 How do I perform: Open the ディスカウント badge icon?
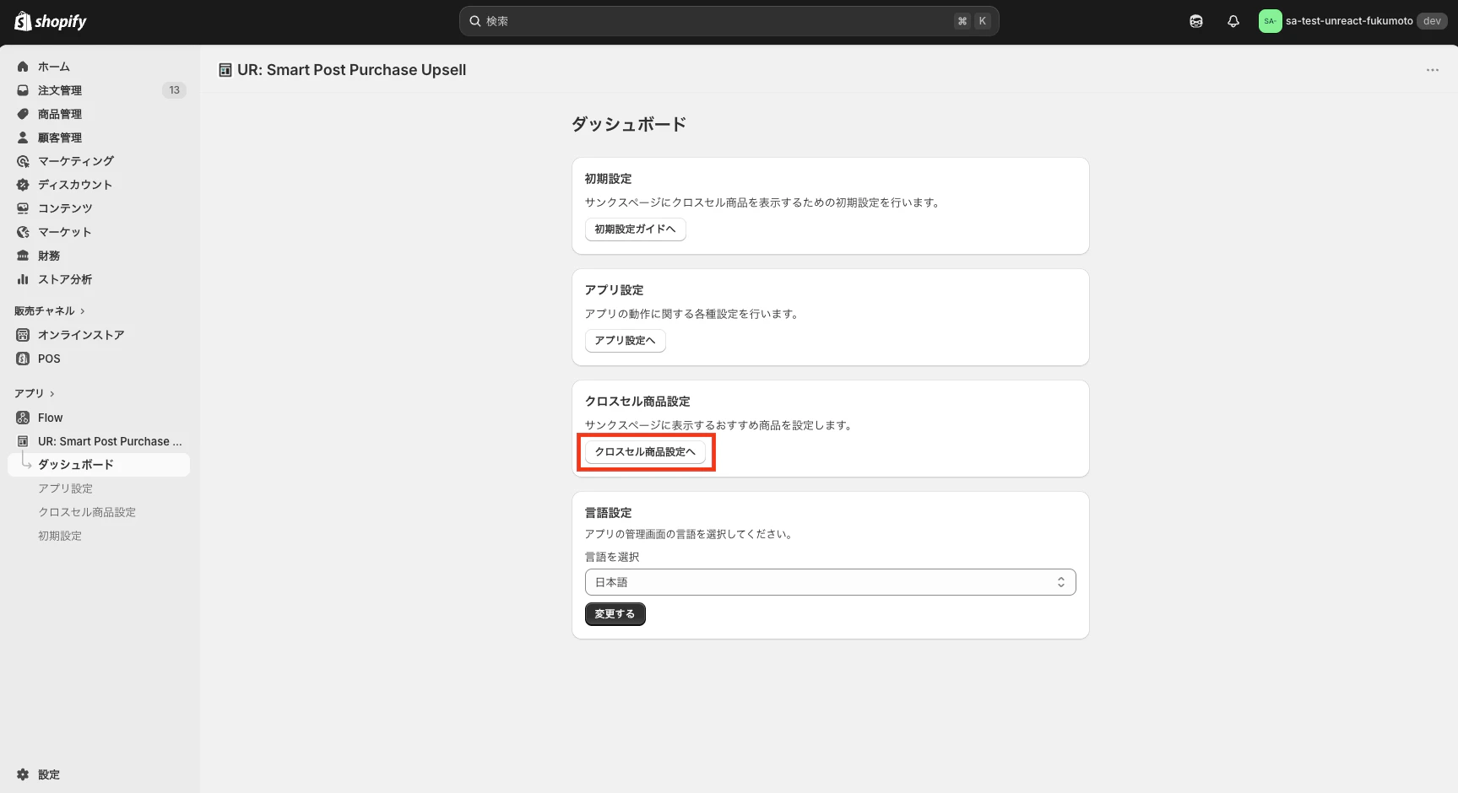click(x=23, y=185)
